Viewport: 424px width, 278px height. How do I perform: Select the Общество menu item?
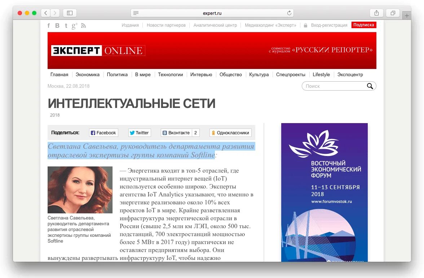tap(230, 74)
